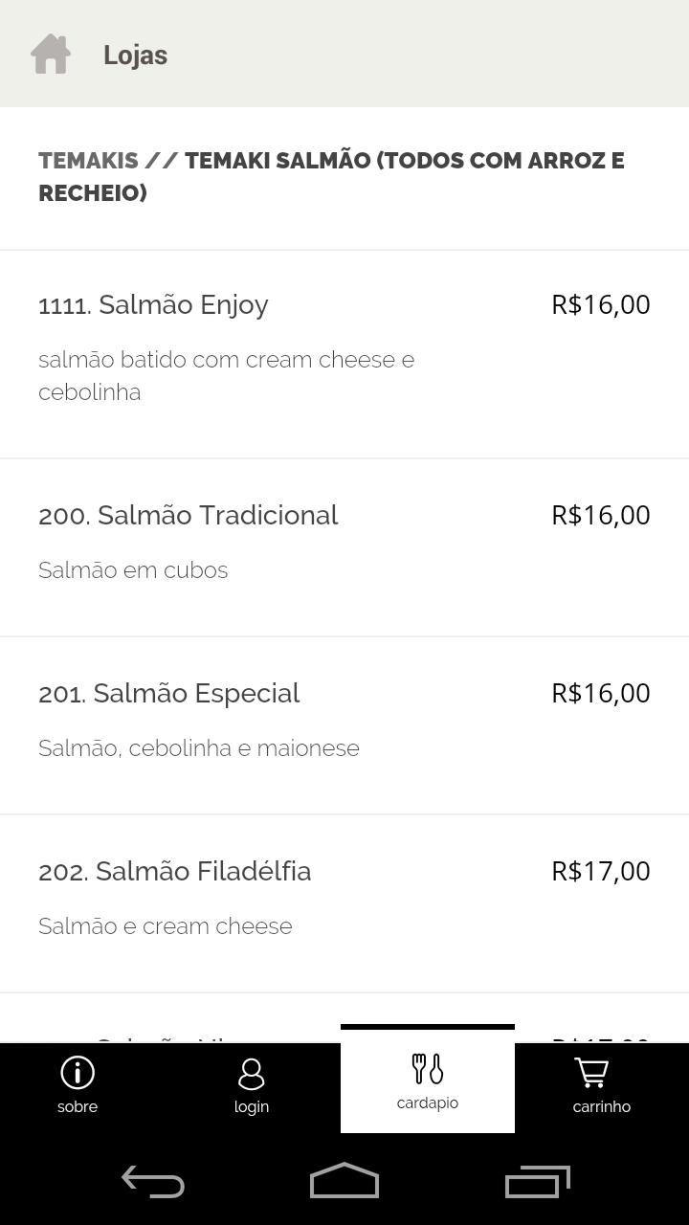The image size is (689, 1225).
Task: Open the Lojas header title
Action: coord(135,56)
